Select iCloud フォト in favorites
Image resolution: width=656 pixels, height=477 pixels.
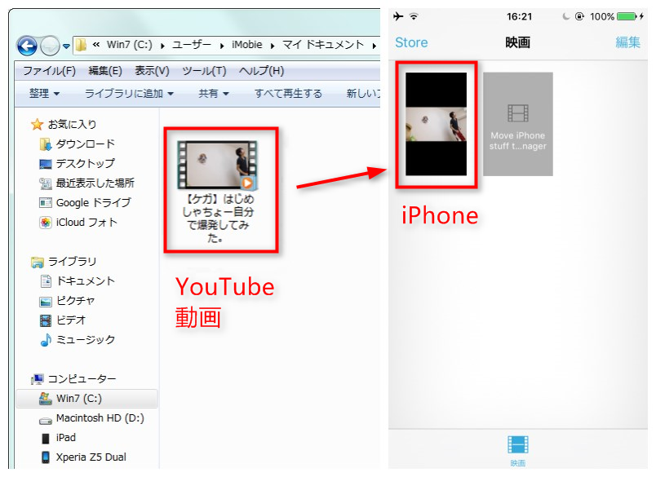click(86, 223)
